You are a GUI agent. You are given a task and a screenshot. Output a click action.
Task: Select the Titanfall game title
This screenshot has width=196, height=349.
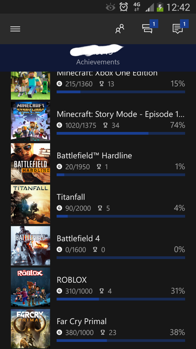tap(71, 197)
